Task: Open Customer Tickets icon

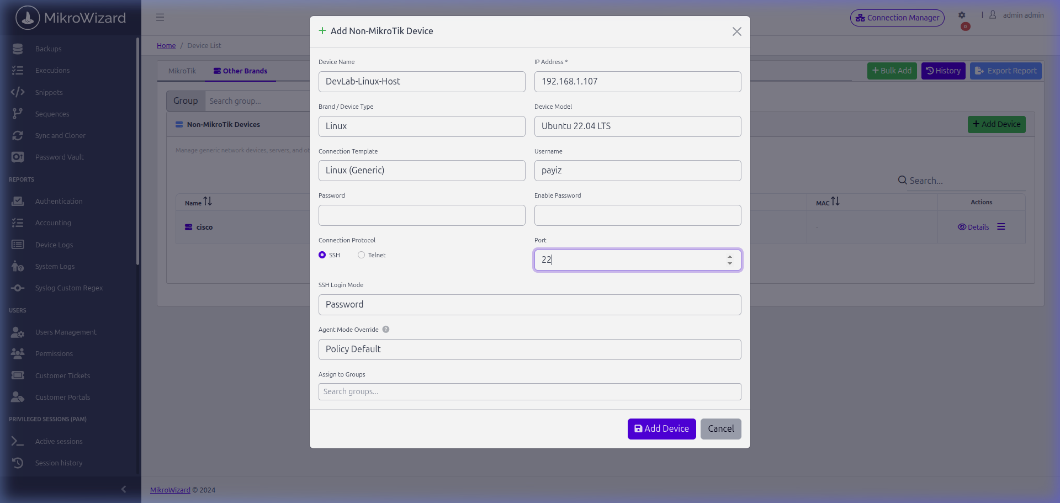Action: pos(18,375)
